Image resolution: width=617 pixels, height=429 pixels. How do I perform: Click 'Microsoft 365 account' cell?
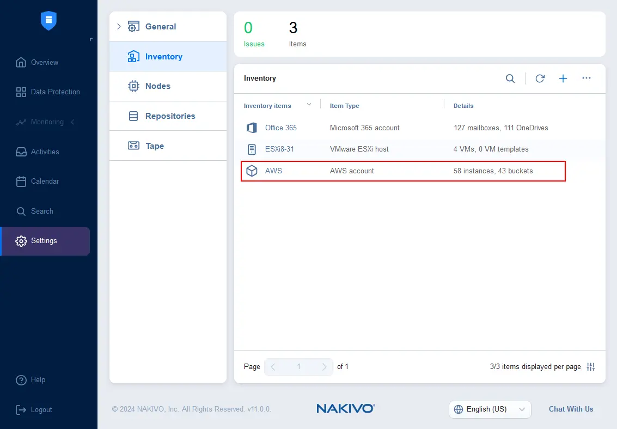(364, 128)
